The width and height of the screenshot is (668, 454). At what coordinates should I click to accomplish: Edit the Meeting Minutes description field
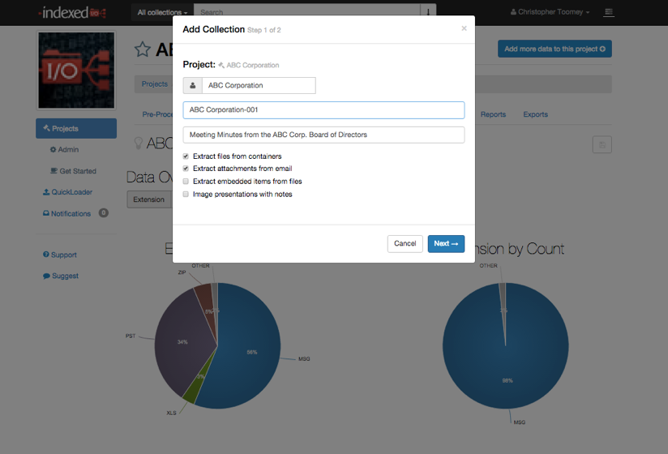323,135
